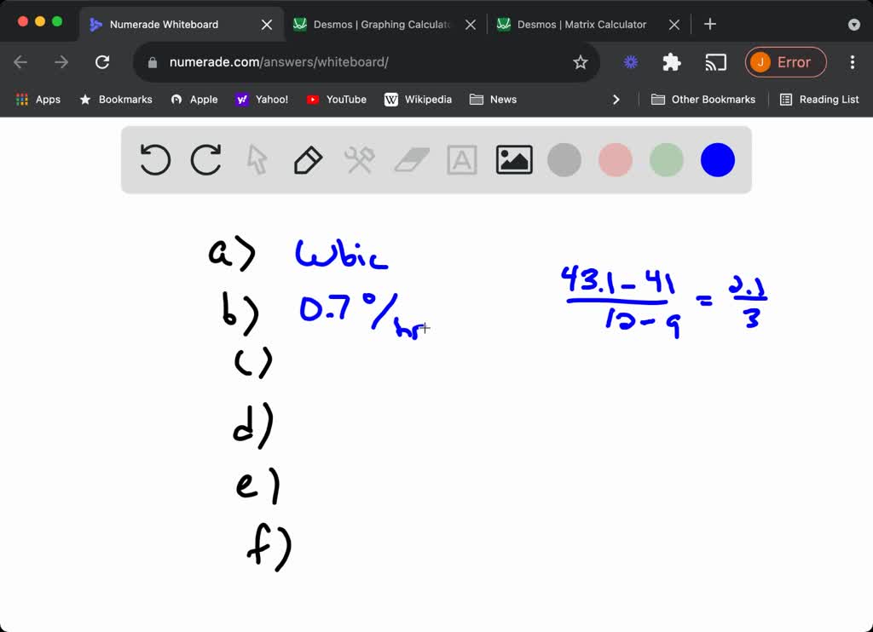Open the Chrome three-dot menu
This screenshot has width=873, height=632.
(x=852, y=62)
